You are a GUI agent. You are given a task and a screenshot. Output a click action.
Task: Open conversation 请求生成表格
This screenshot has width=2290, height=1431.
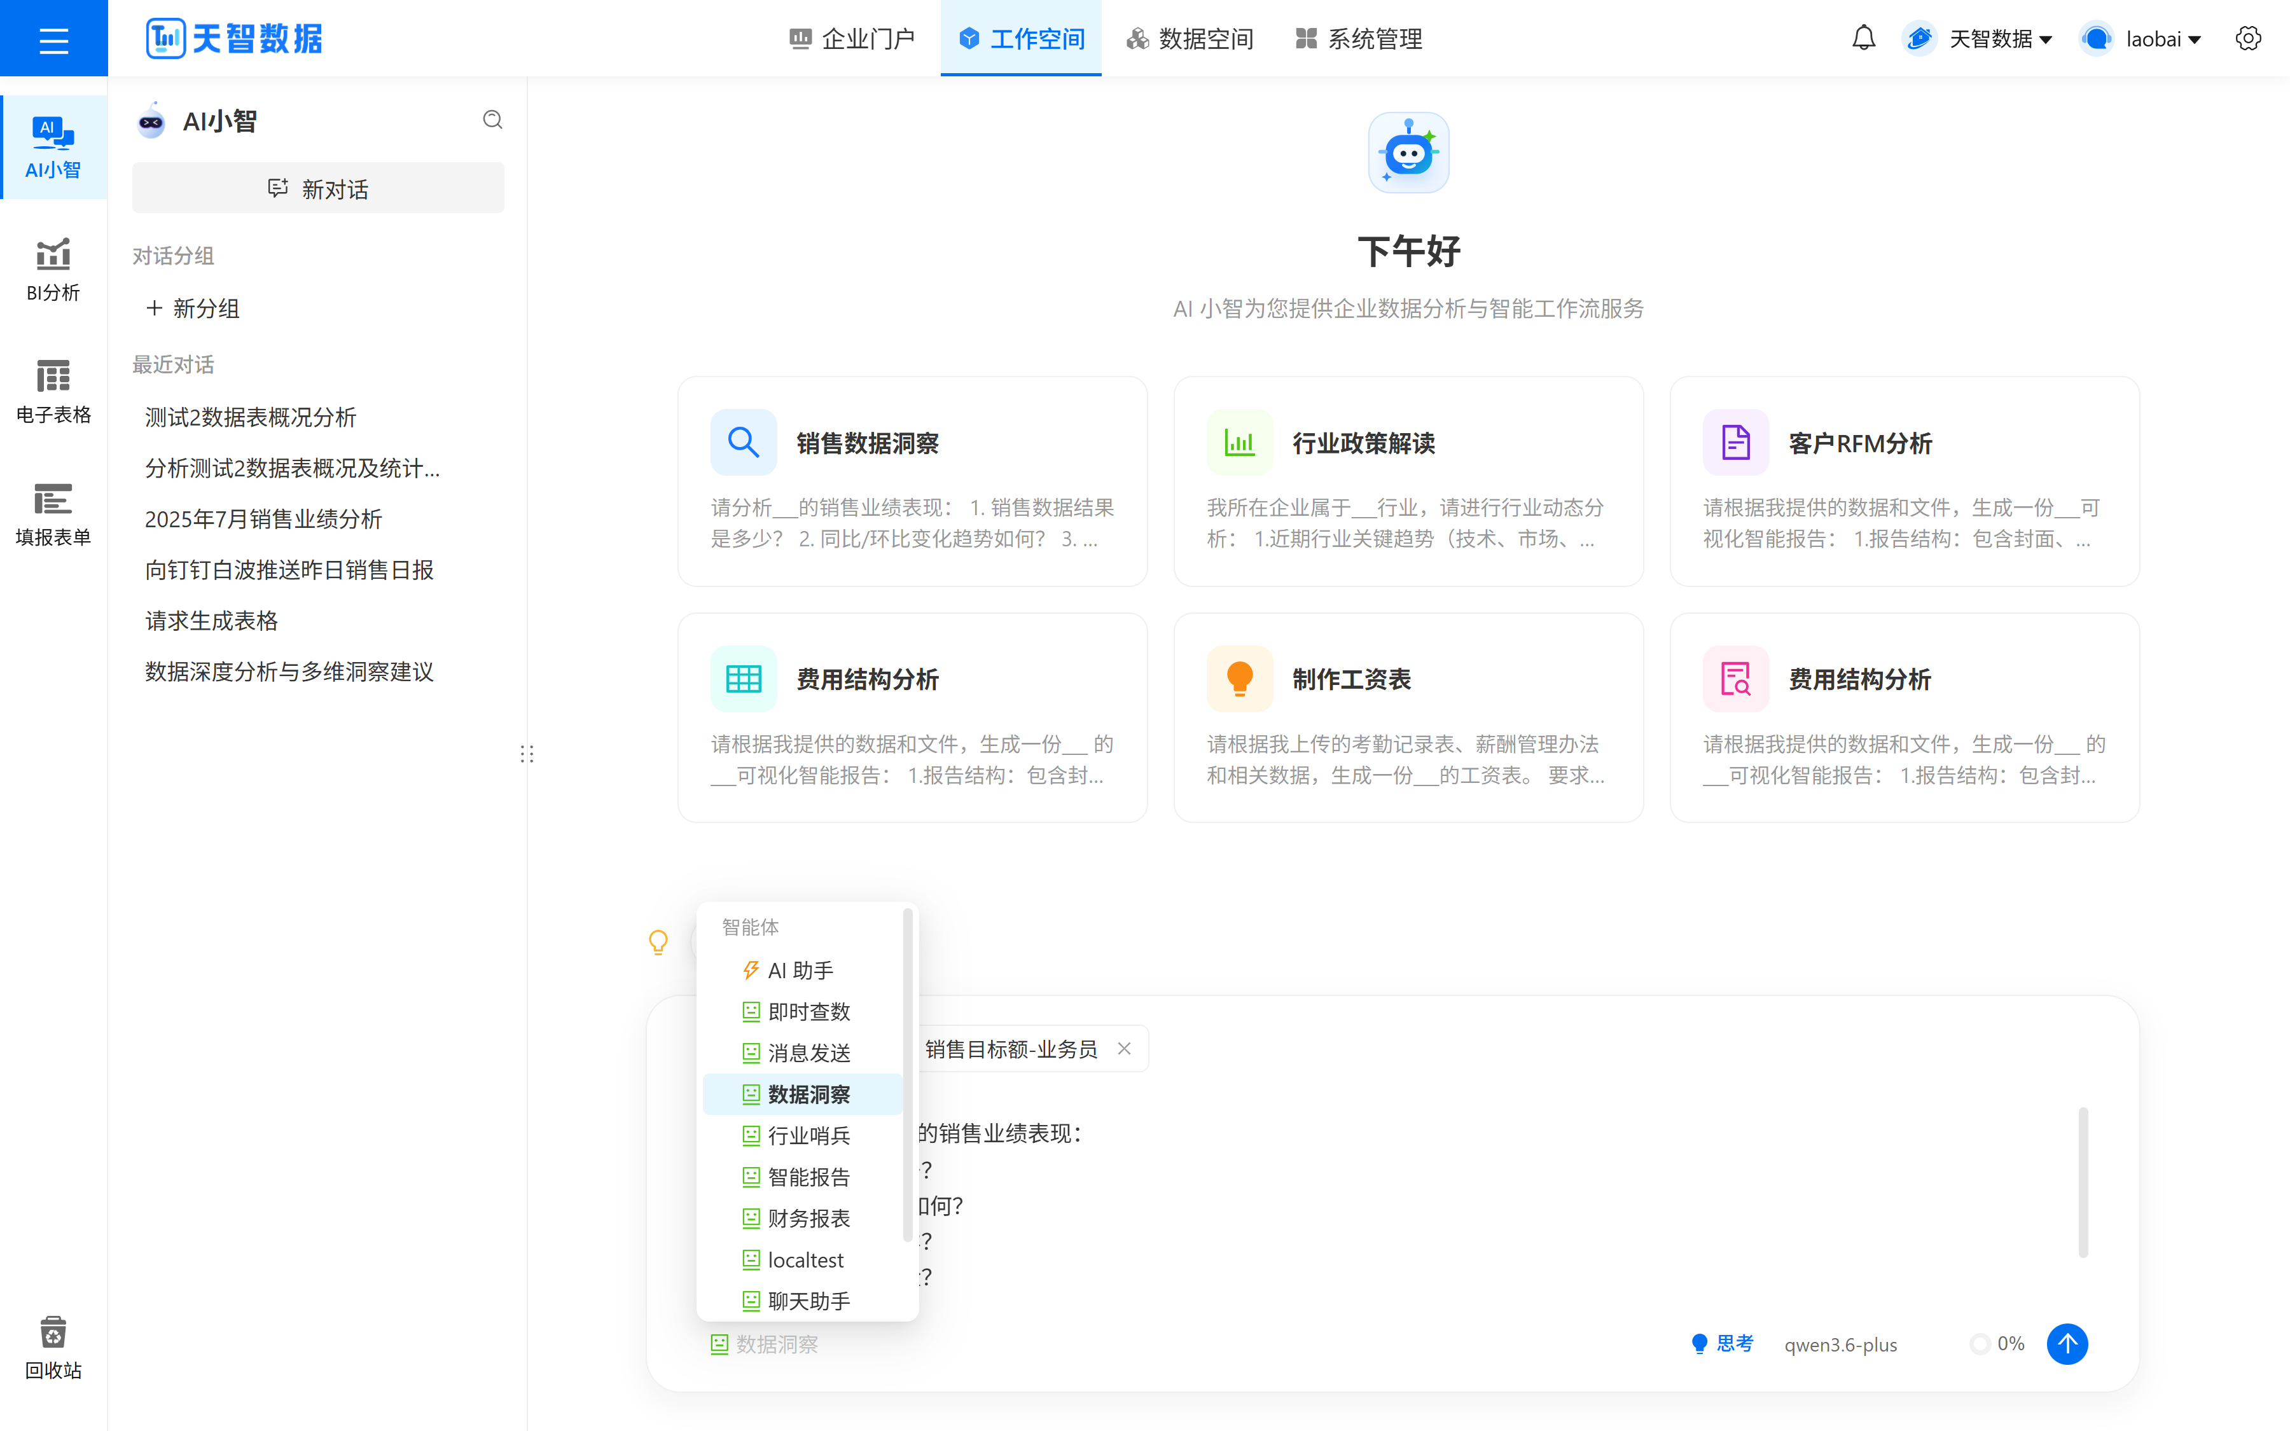[211, 621]
